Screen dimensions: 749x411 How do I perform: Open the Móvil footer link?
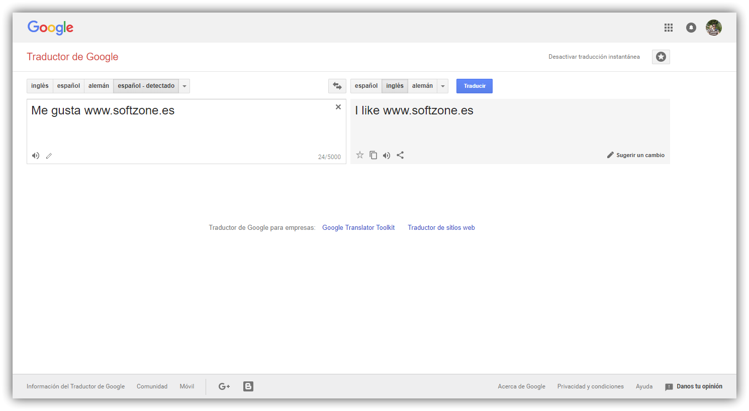point(187,386)
